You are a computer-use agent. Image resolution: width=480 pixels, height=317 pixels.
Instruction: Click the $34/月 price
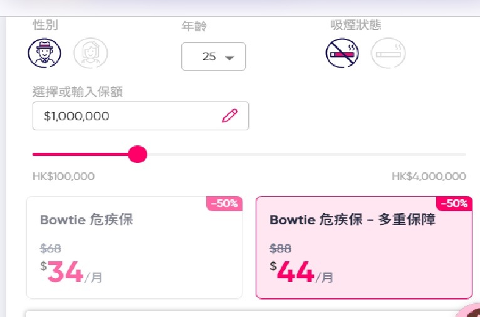[x=71, y=272]
